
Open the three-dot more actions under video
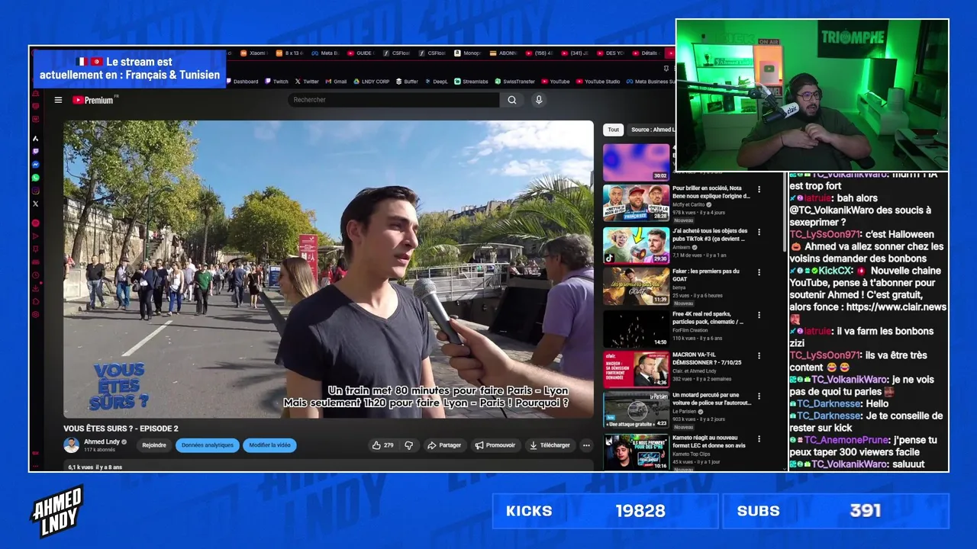coord(586,445)
